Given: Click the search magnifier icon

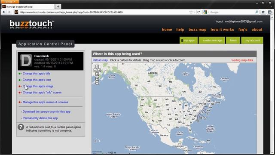Looking at the screenshot, I should (257, 12).
